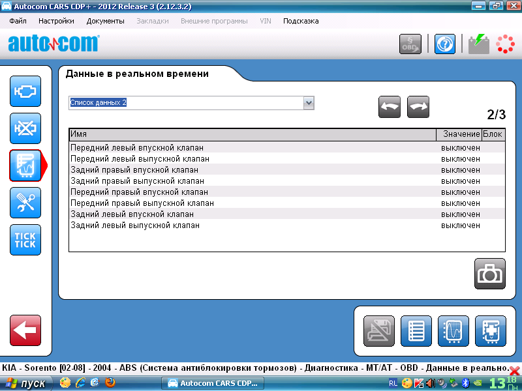Go to previous data page arrow
The height and width of the screenshot is (391, 522).
(390, 107)
